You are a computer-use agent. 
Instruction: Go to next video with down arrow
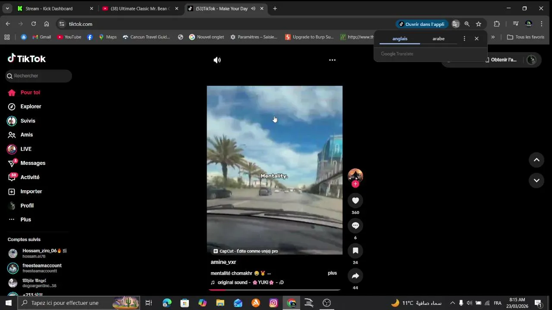coord(536,180)
